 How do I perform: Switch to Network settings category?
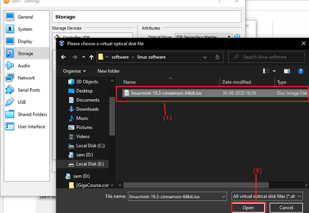pos(27,78)
